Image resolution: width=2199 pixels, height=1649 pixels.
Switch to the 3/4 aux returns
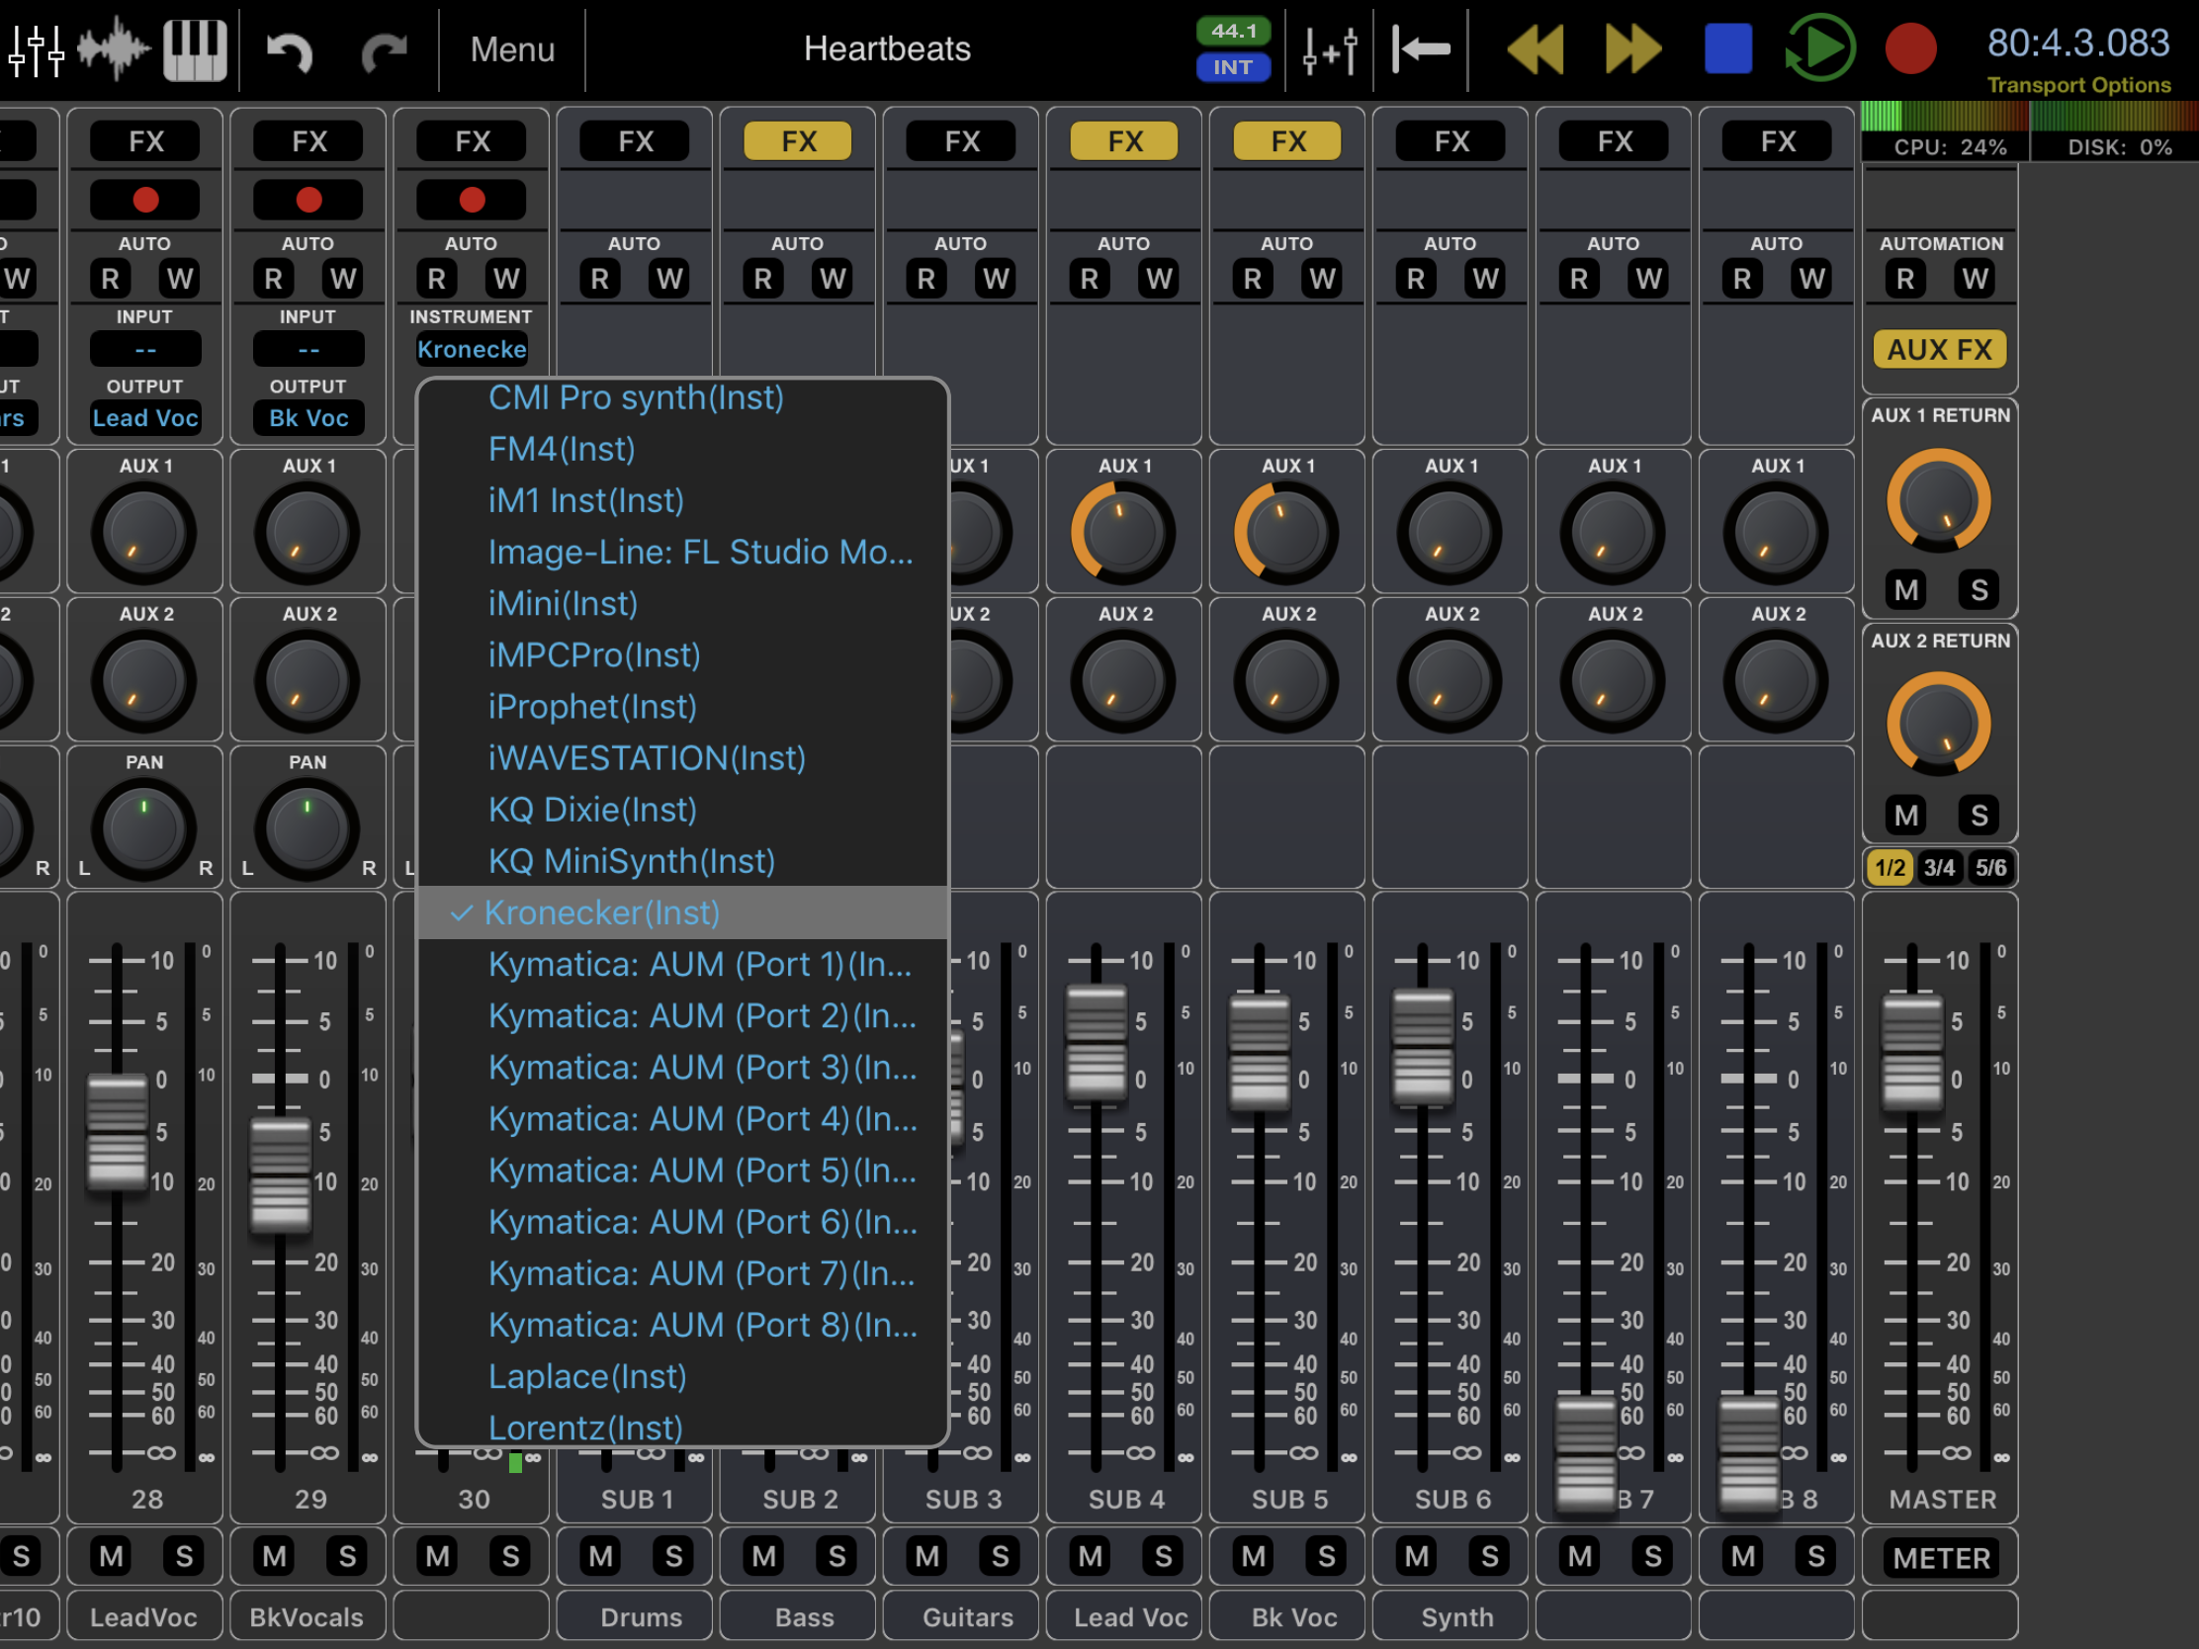(1940, 868)
